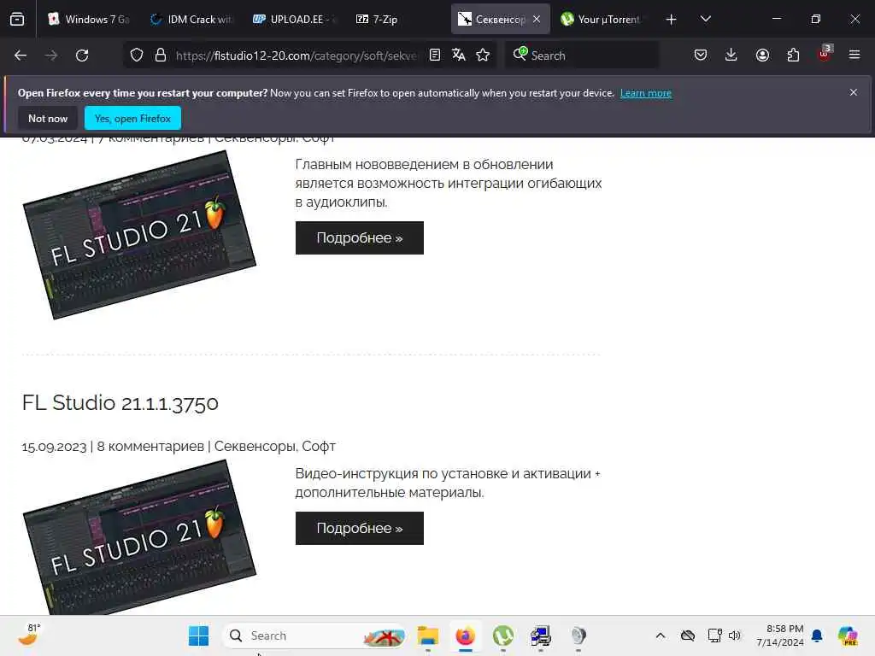Dismiss the Firefox startup notification
The width and height of the screenshot is (875, 656).
pos(854,92)
